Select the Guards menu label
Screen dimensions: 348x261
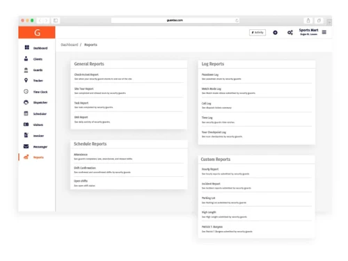pyautogui.click(x=38, y=70)
